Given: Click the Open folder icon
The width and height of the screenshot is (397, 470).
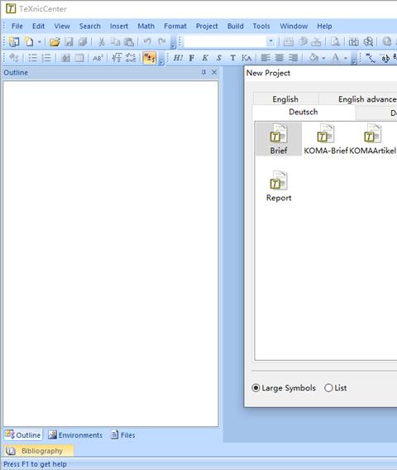Looking at the screenshot, I should 55,41.
